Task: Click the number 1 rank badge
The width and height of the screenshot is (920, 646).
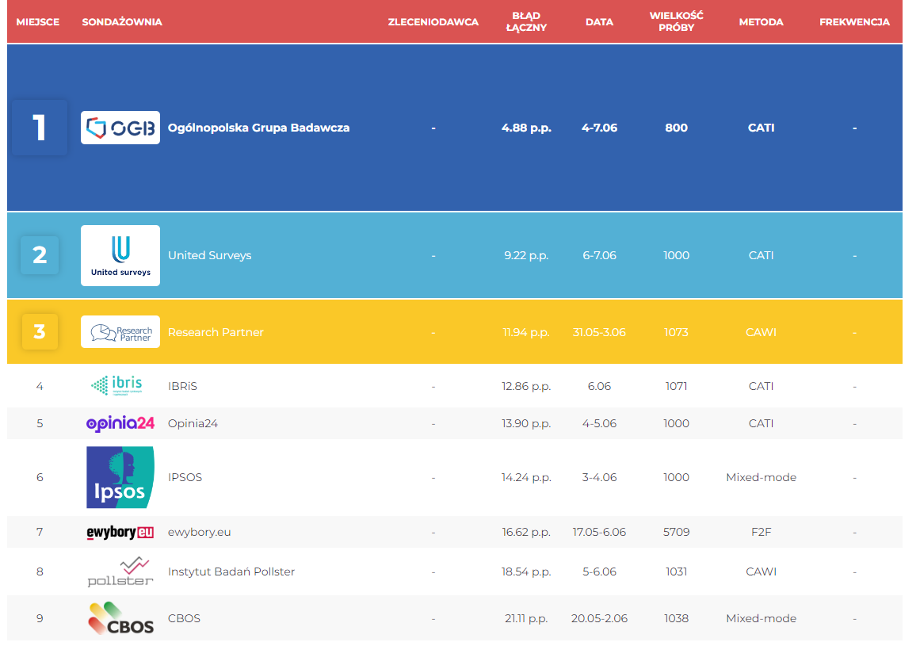Action: pos(40,128)
